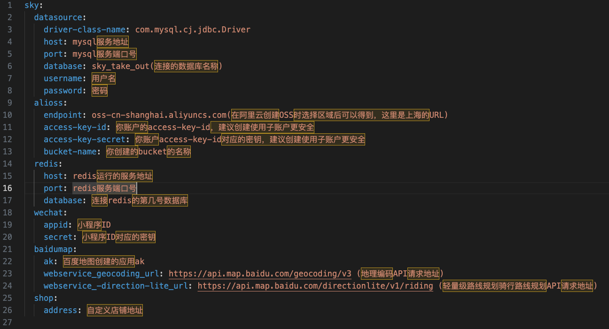Click the wechat section key
The image size is (609, 329).
(x=49, y=212)
